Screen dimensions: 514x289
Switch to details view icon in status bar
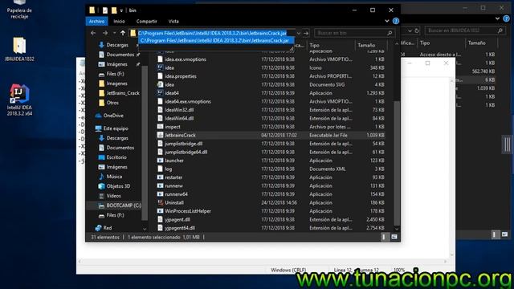click(x=384, y=237)
